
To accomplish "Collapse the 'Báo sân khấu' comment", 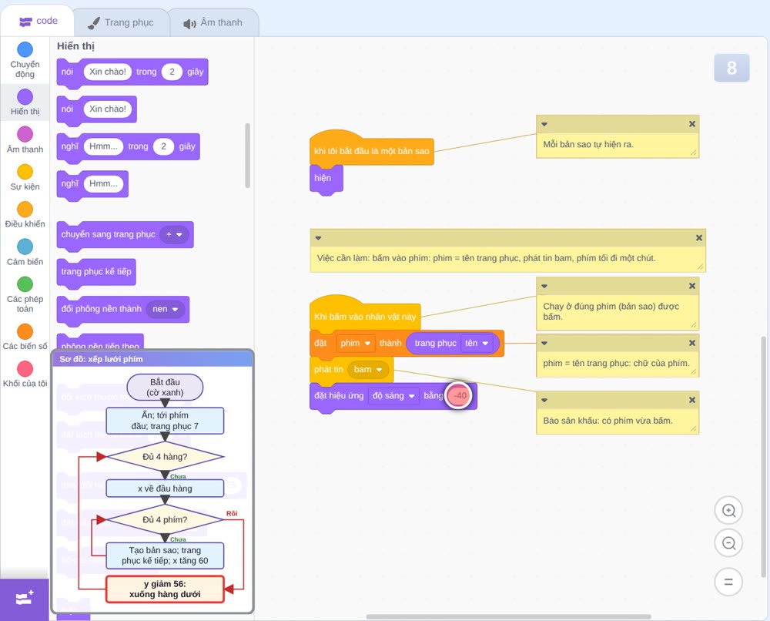I will tap(544, 401).
